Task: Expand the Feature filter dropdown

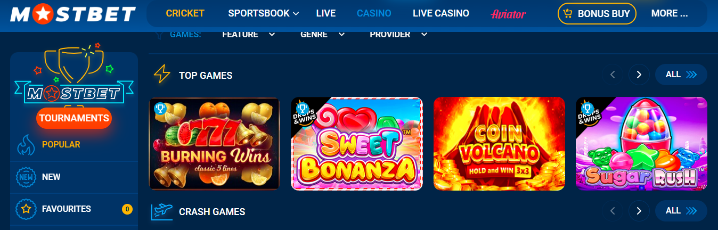Action: pos(249,34)
